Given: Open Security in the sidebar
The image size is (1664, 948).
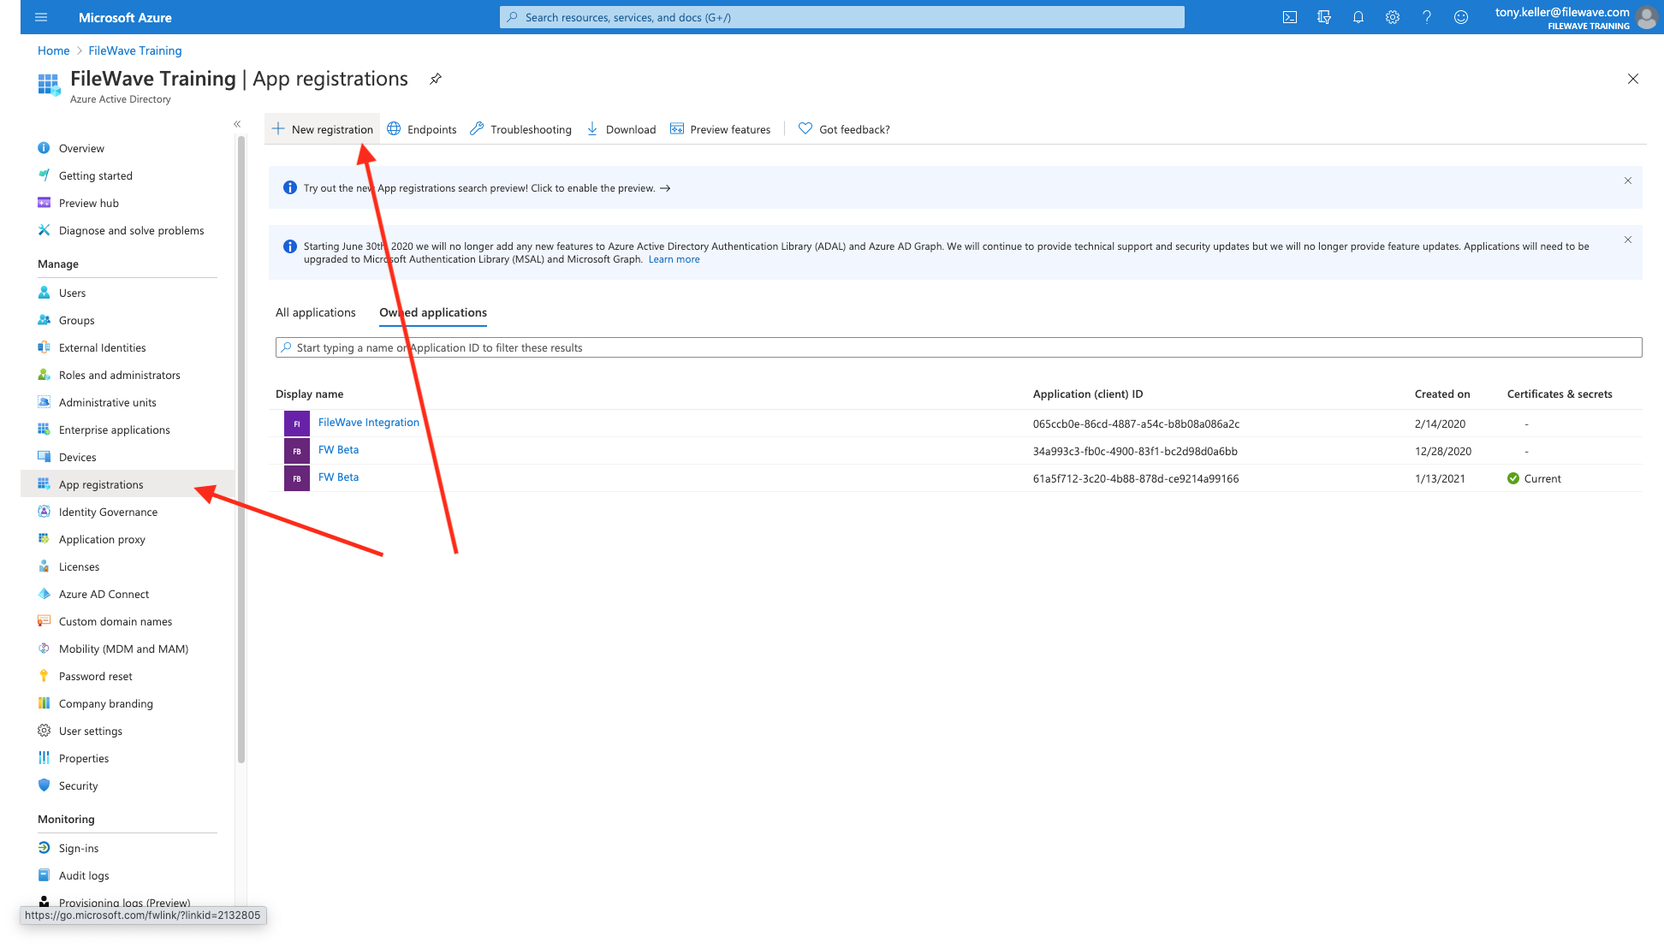Looking at the screenshot, I should pyautogui.click(x=78, y=785).
